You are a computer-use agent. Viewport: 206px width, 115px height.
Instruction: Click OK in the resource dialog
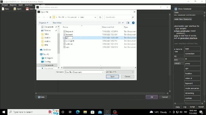tap(152, 97)
